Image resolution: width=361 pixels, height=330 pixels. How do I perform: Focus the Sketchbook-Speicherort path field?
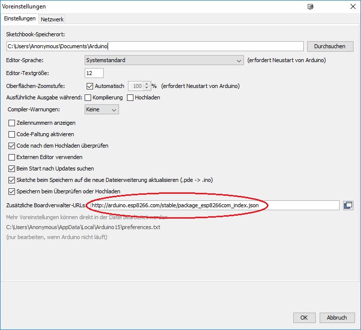click(155, 46)
